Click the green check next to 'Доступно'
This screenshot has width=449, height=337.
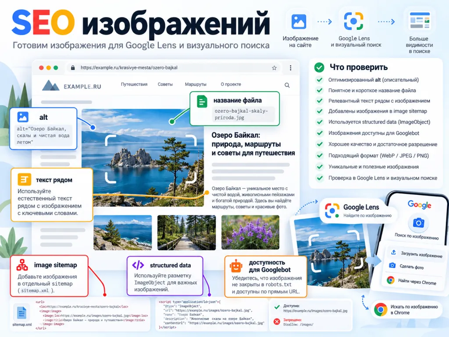tap(277, 307)
